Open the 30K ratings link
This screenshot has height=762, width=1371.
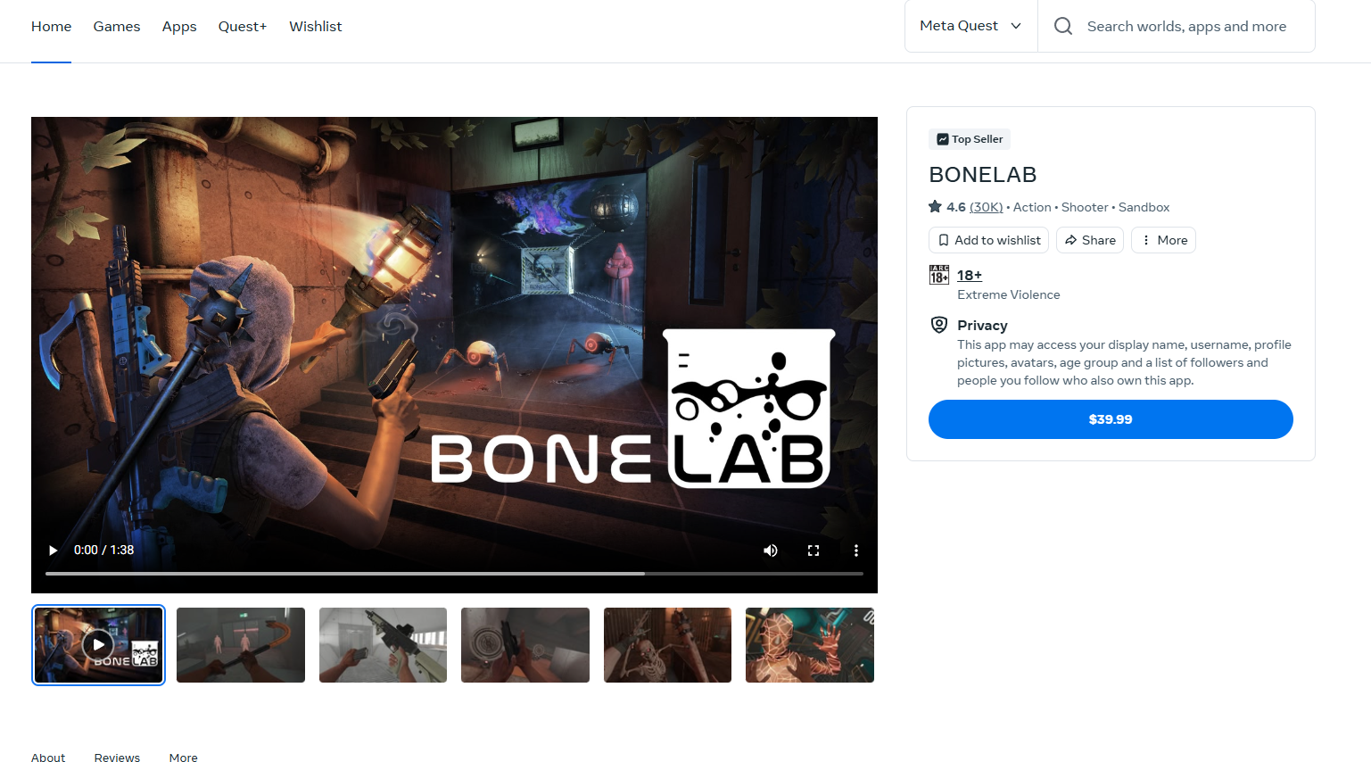pyautogui.click(x=986, y=207)
